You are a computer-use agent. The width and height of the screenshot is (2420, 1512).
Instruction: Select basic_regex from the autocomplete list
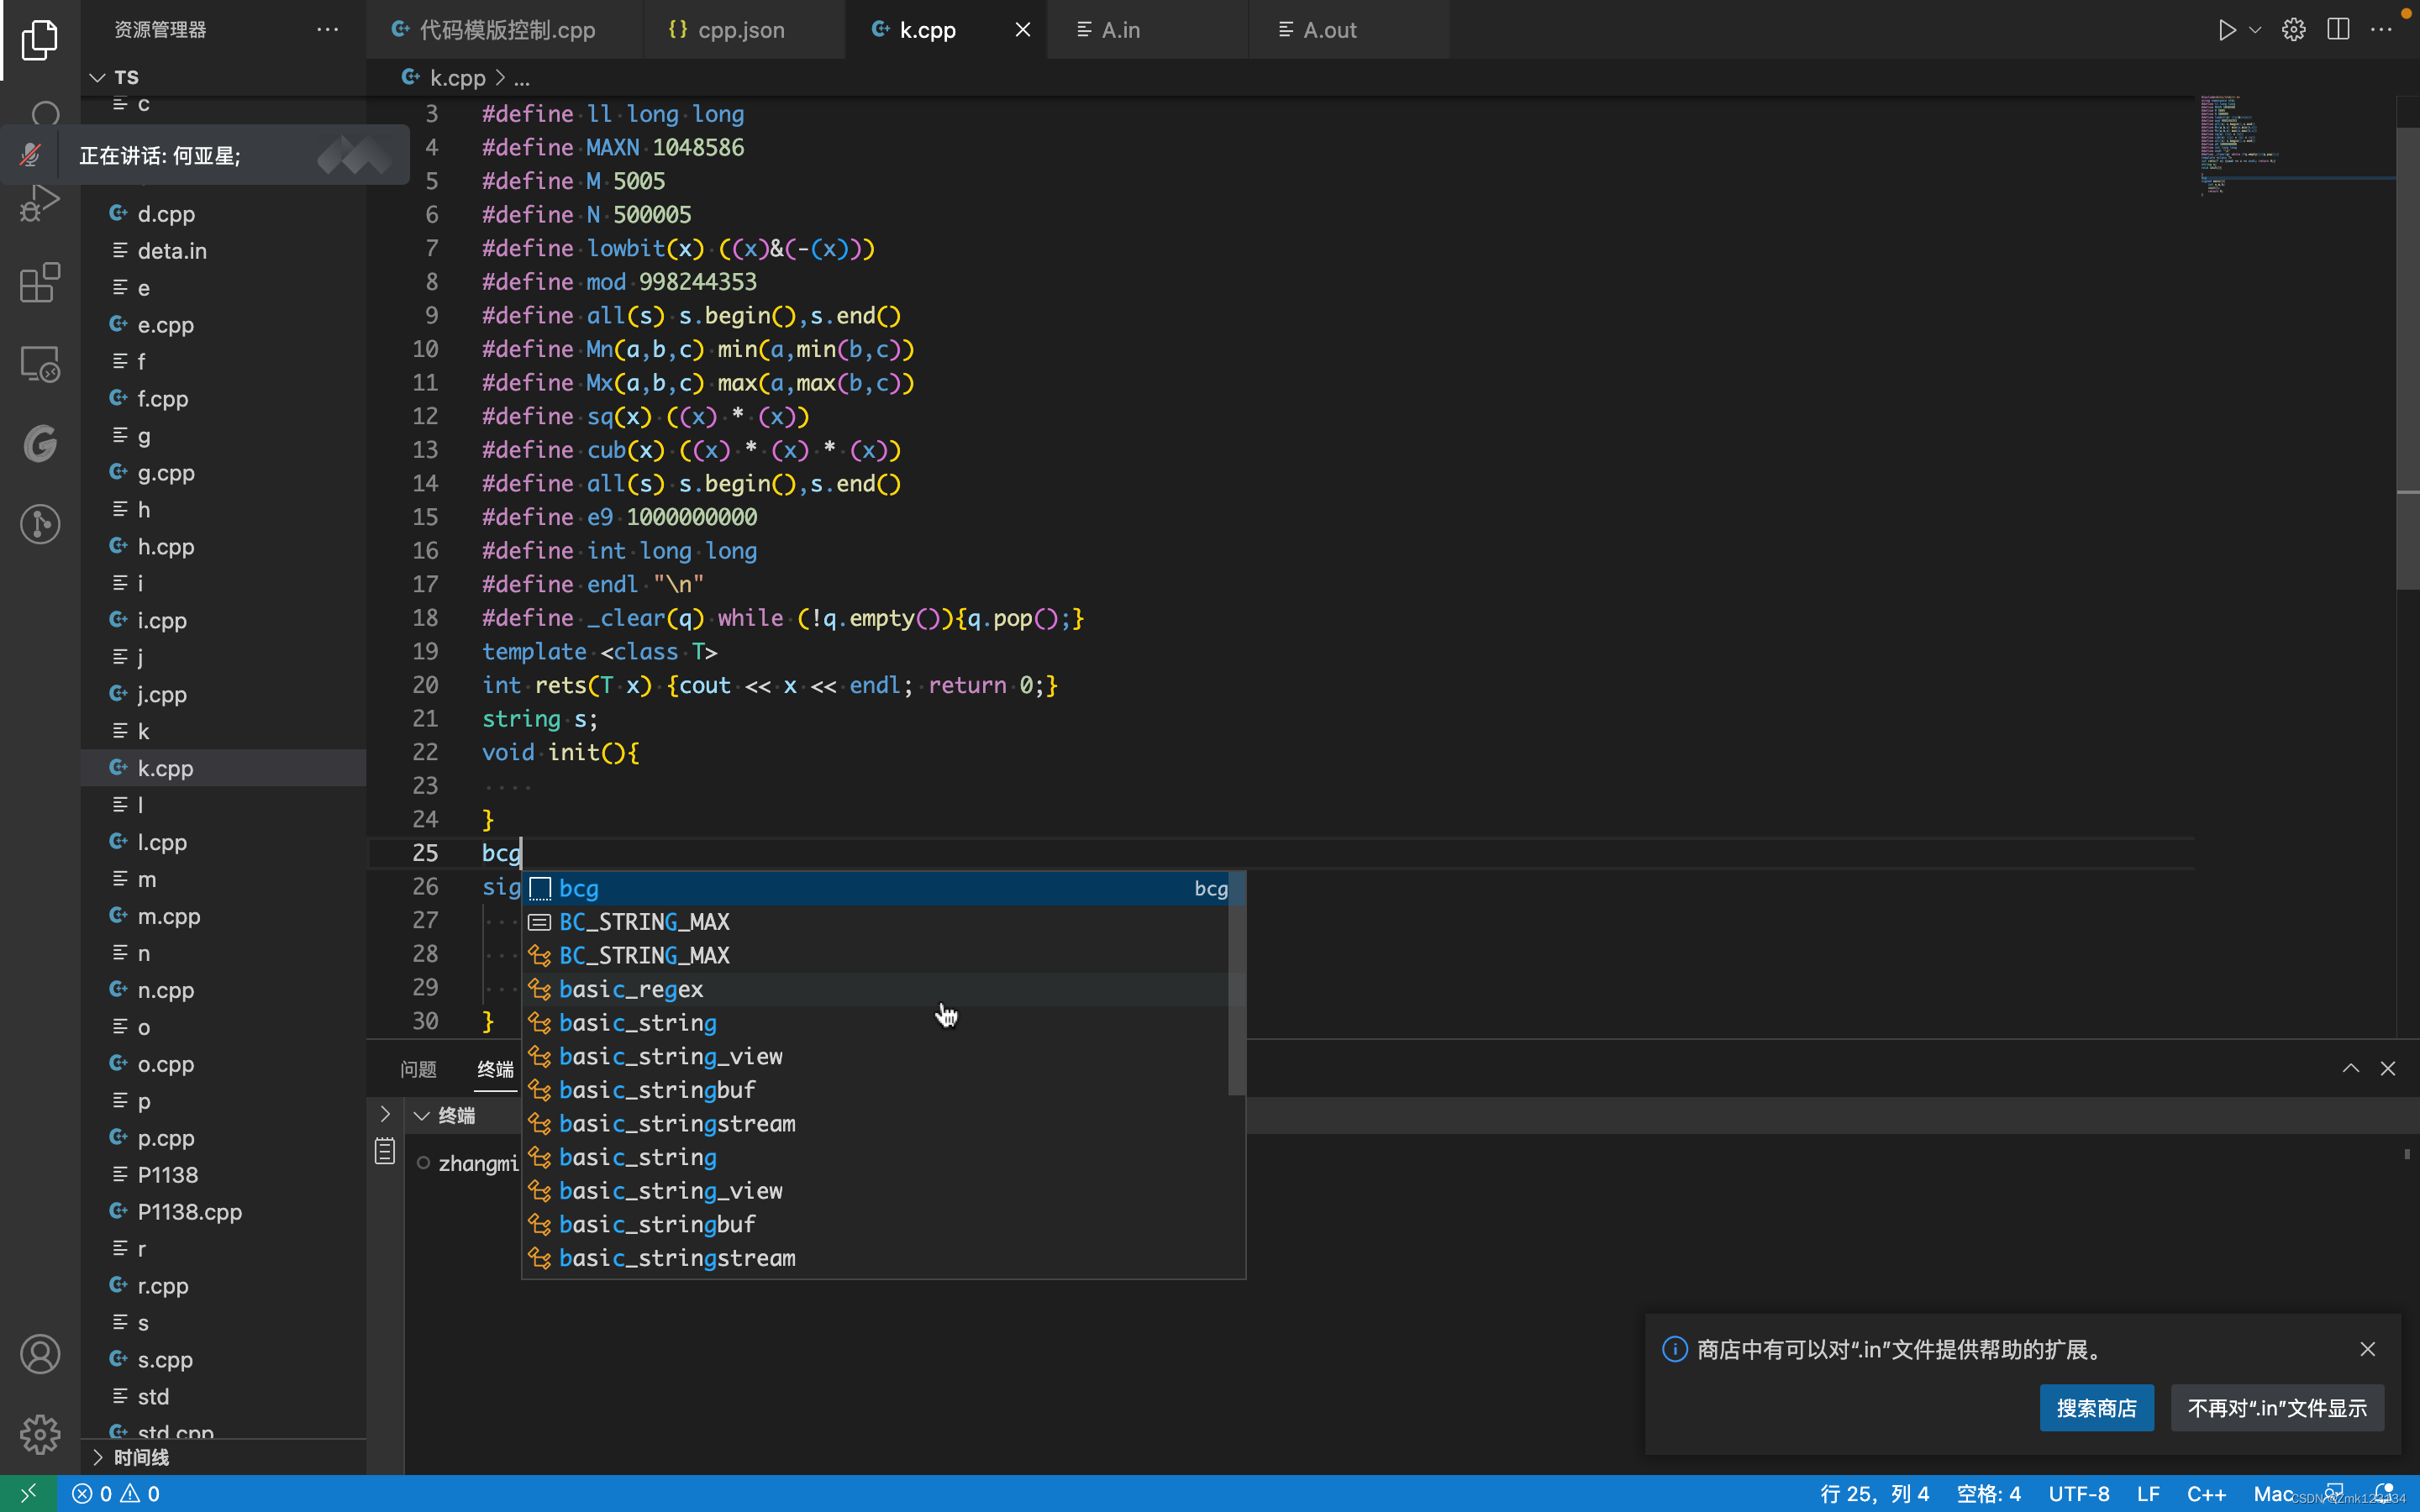632,989
